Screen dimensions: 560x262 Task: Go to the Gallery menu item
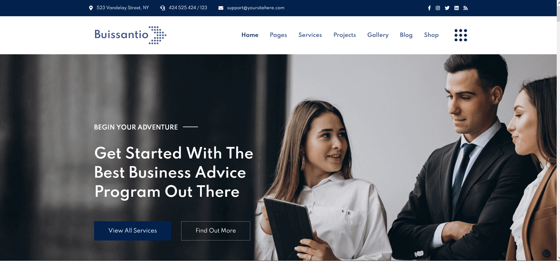(x=378, y=35)
